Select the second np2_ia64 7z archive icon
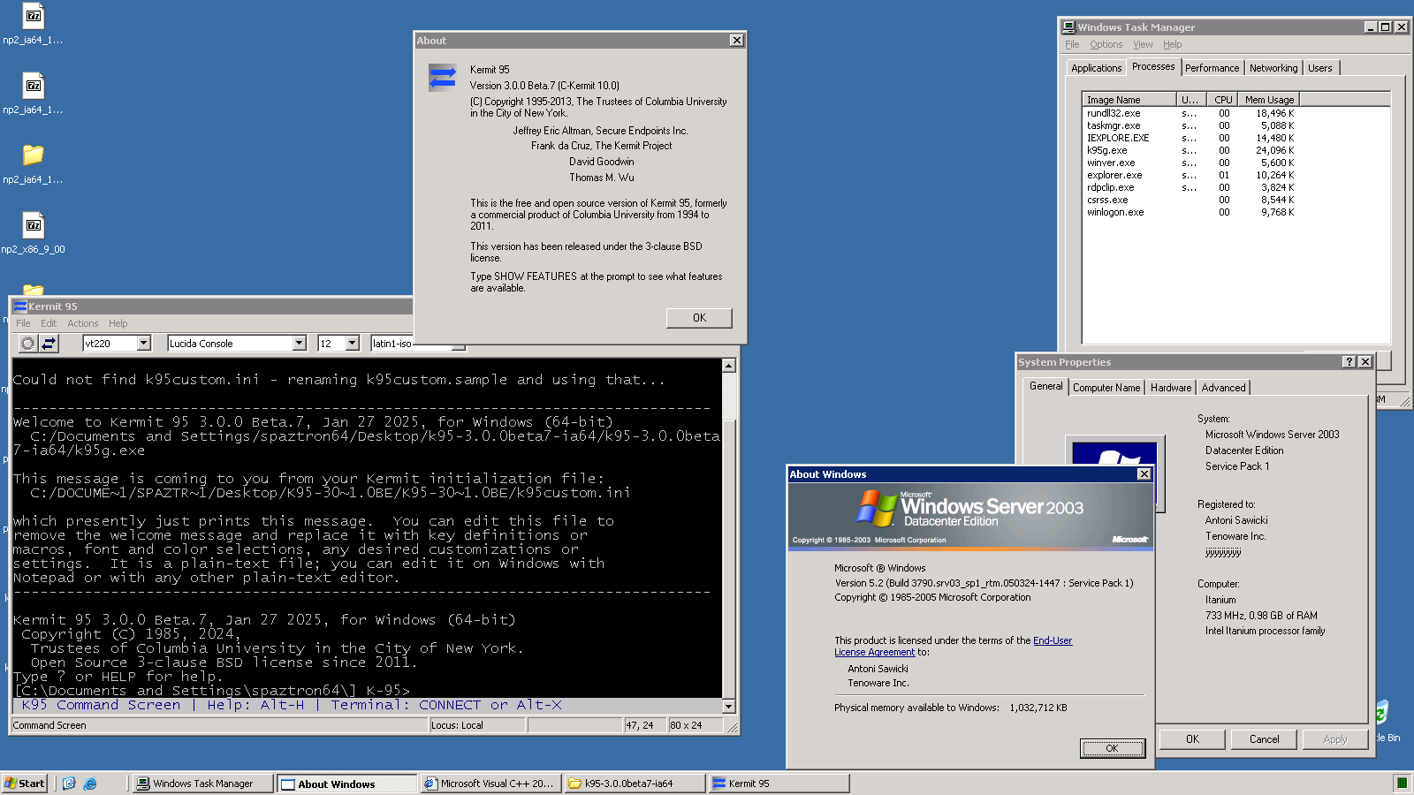The height and width of the screenshot is (795, 1414). pyautogui.click(x=33, y=86)
